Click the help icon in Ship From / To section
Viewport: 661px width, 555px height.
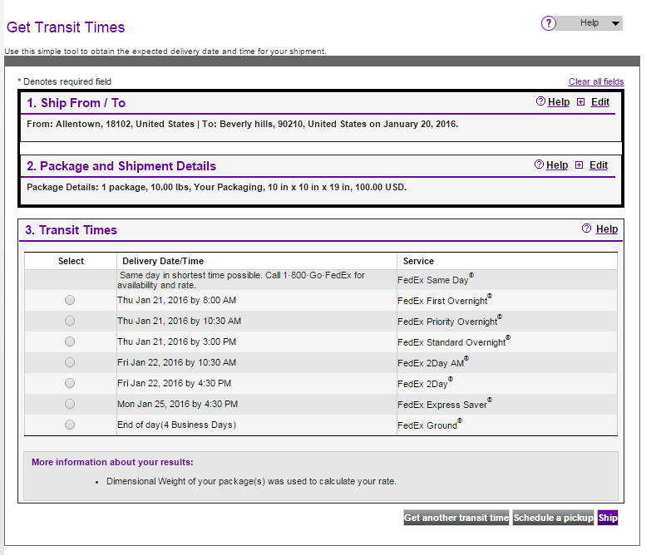click(540, 101)
